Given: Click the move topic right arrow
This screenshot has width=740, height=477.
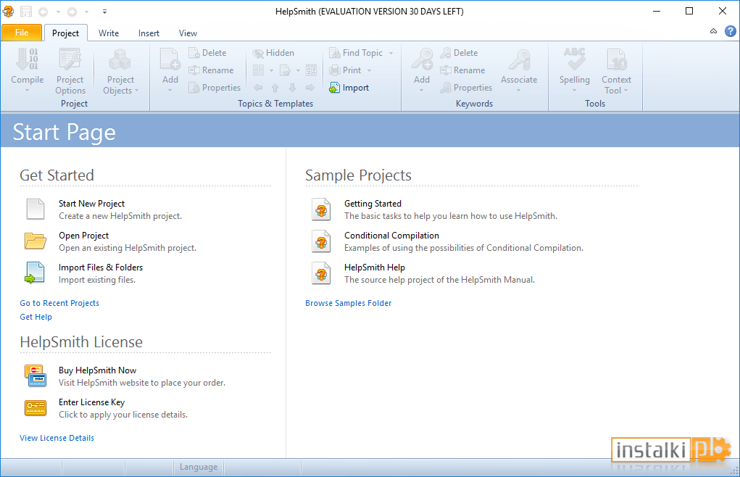Looking at the screenshot, I should coord(310,88).
